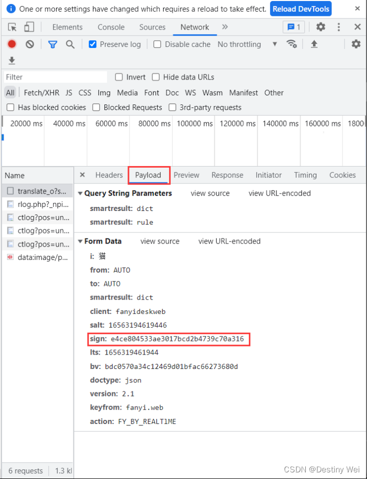Click the file icon of translate_o request
The height and width of the screenshot is (479, 367).
10,191
